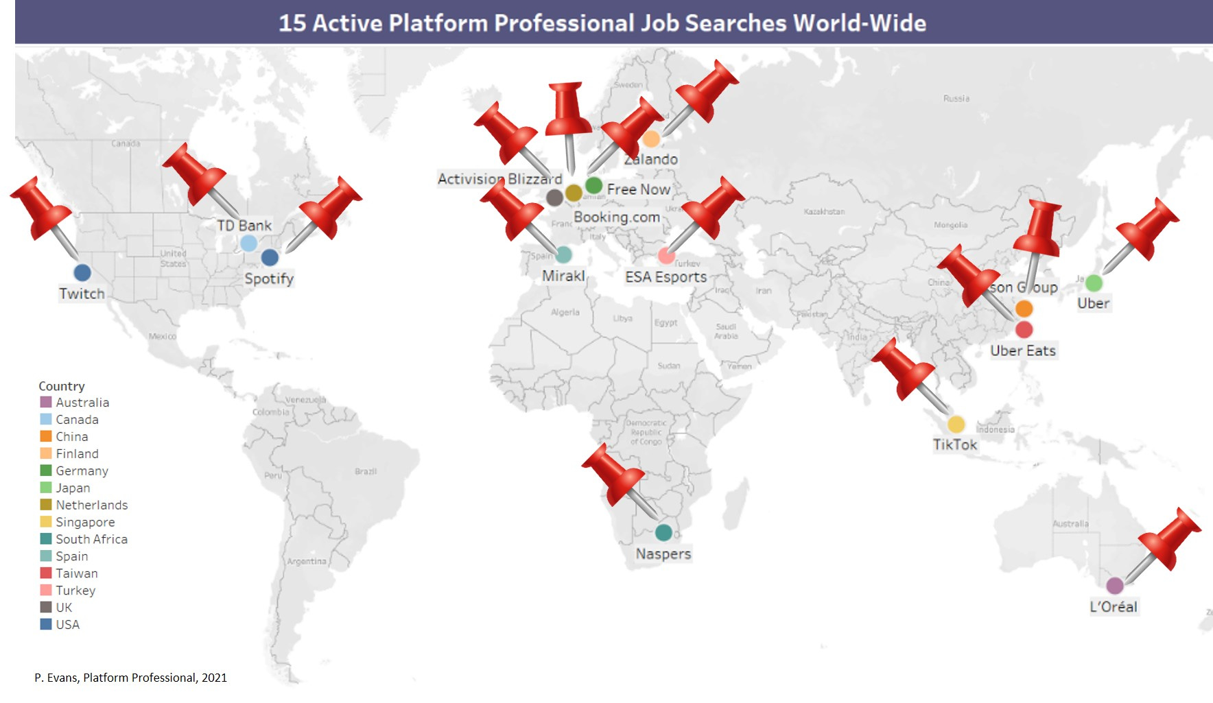Image resolution: width=1213 pixels, height=703 pixels.
Task: Select the Taiwan legend entry text
Action: 77,573
